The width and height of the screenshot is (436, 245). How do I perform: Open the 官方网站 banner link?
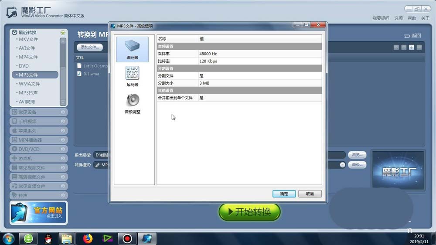coord(38,213)
